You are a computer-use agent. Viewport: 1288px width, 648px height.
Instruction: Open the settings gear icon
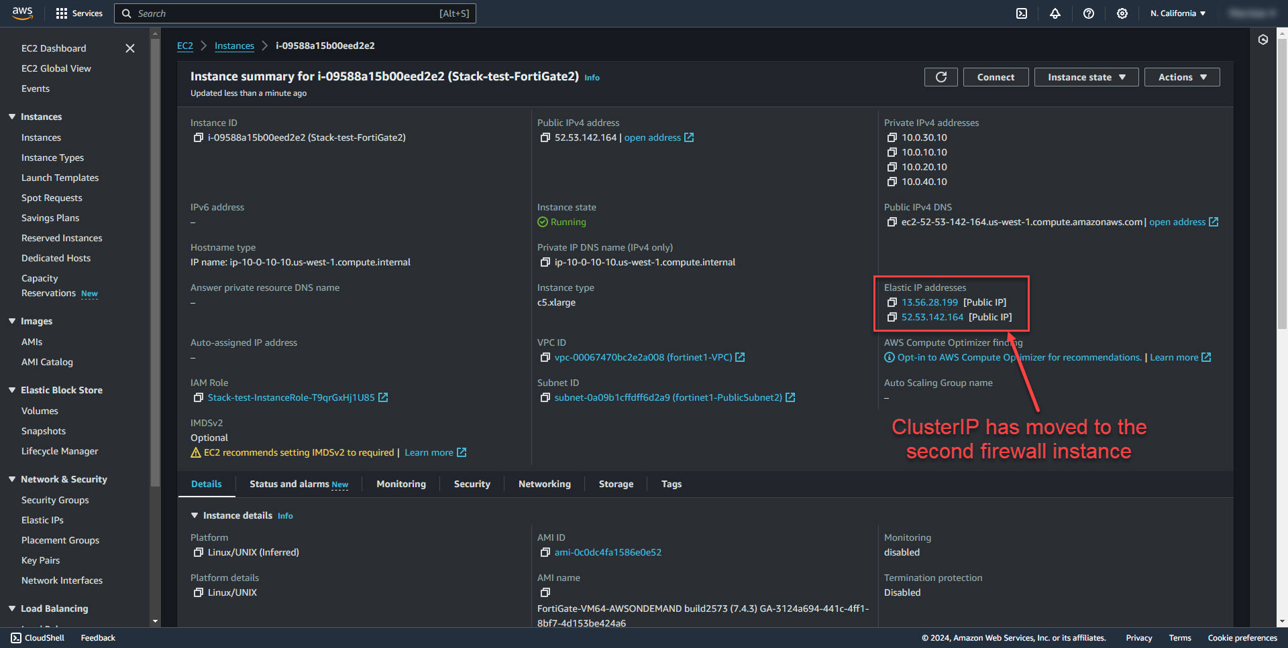[x=1122, y=13]
